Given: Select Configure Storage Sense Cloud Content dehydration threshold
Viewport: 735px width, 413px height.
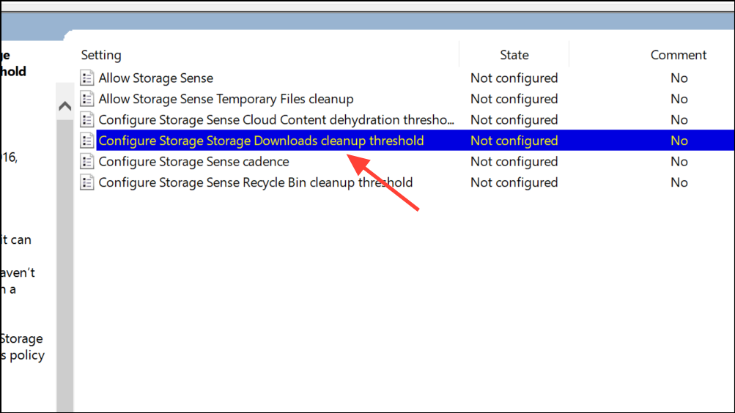Looking at the screenshot, I should (276, 120).
